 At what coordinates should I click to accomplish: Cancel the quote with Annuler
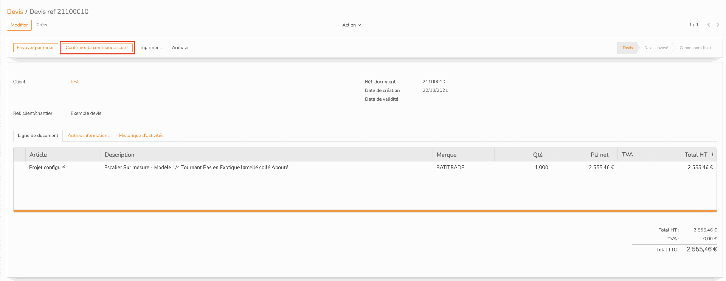[x=180, y=48]
